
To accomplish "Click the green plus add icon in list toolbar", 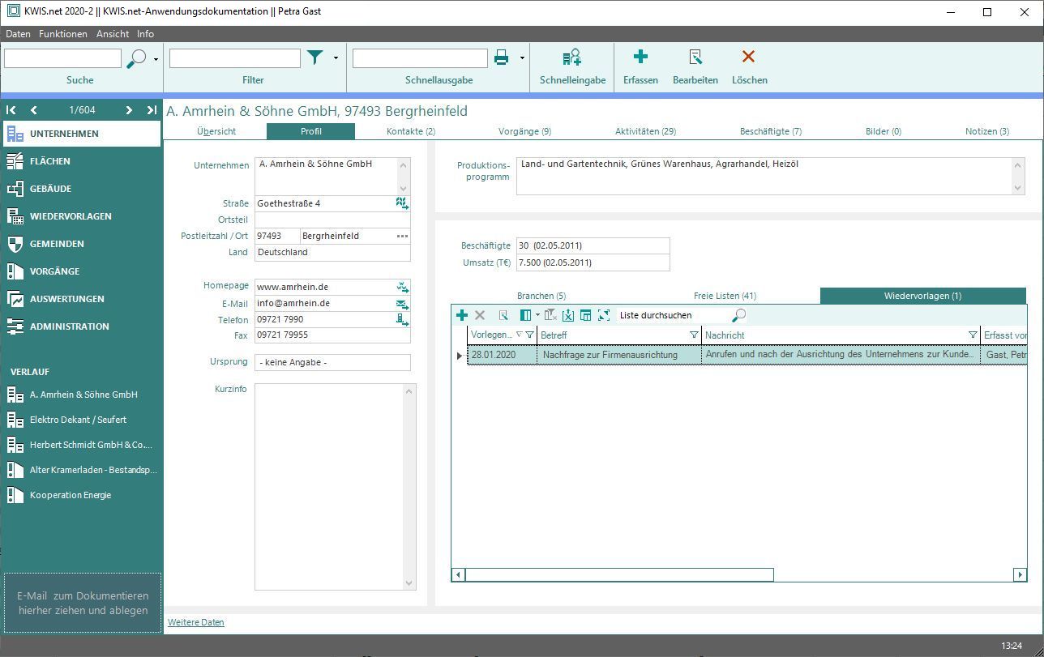I will pyautogui.click(x=462, y=315).
